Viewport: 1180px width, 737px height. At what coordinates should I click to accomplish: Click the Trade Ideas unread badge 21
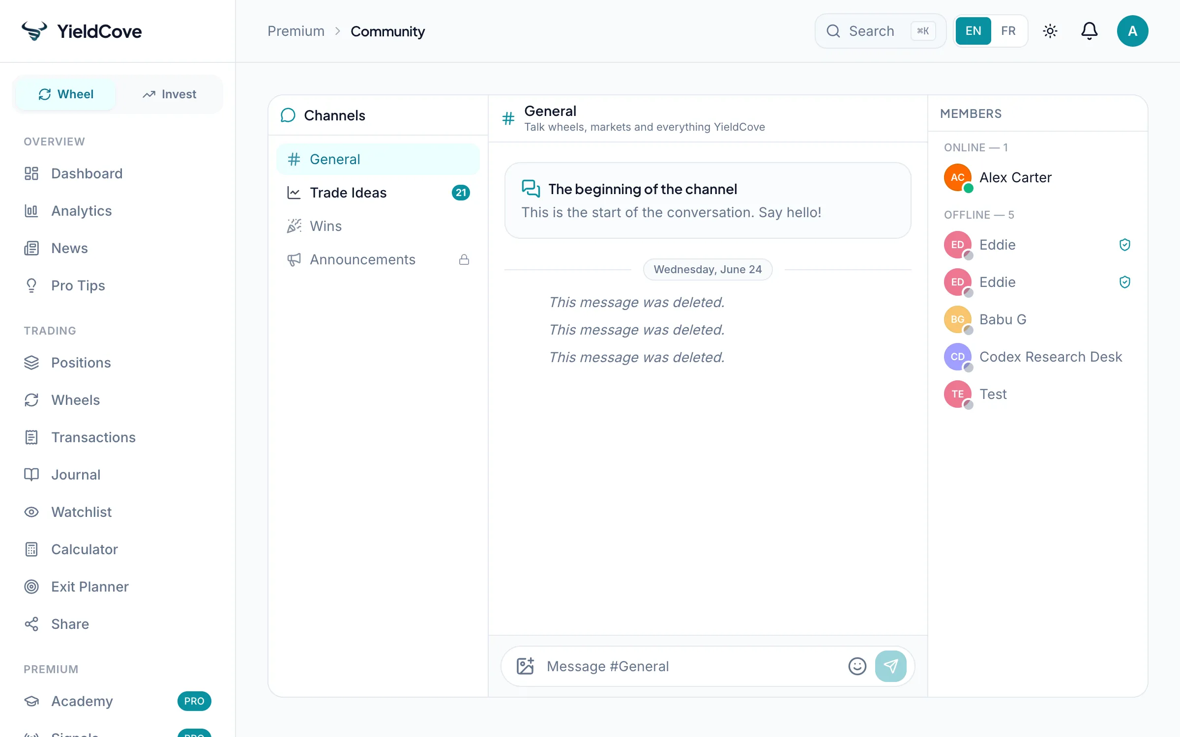pos(461,193)
